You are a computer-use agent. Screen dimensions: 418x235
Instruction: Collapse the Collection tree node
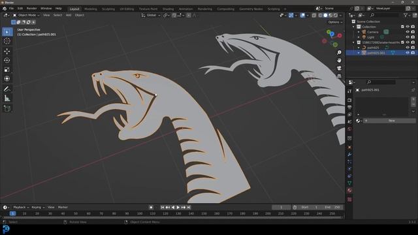[353, 27]
